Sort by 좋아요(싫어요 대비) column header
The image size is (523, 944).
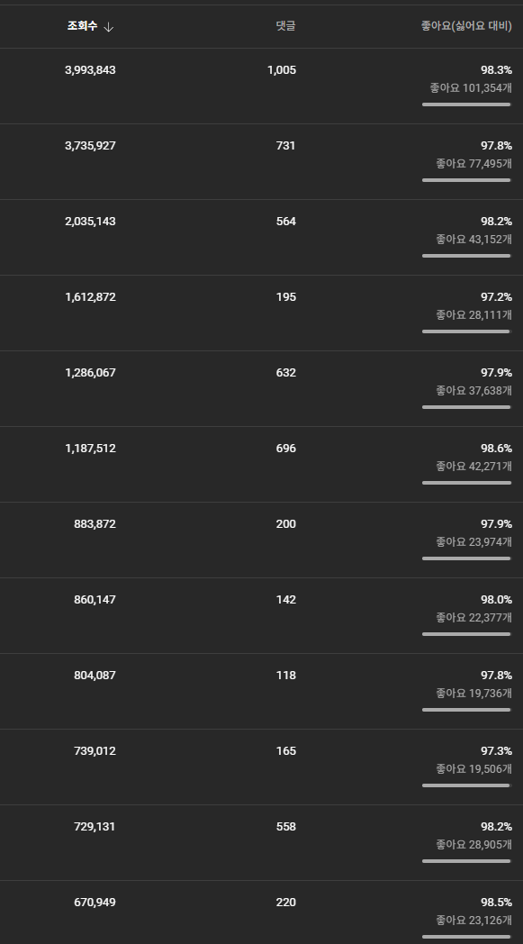[466, 26]
